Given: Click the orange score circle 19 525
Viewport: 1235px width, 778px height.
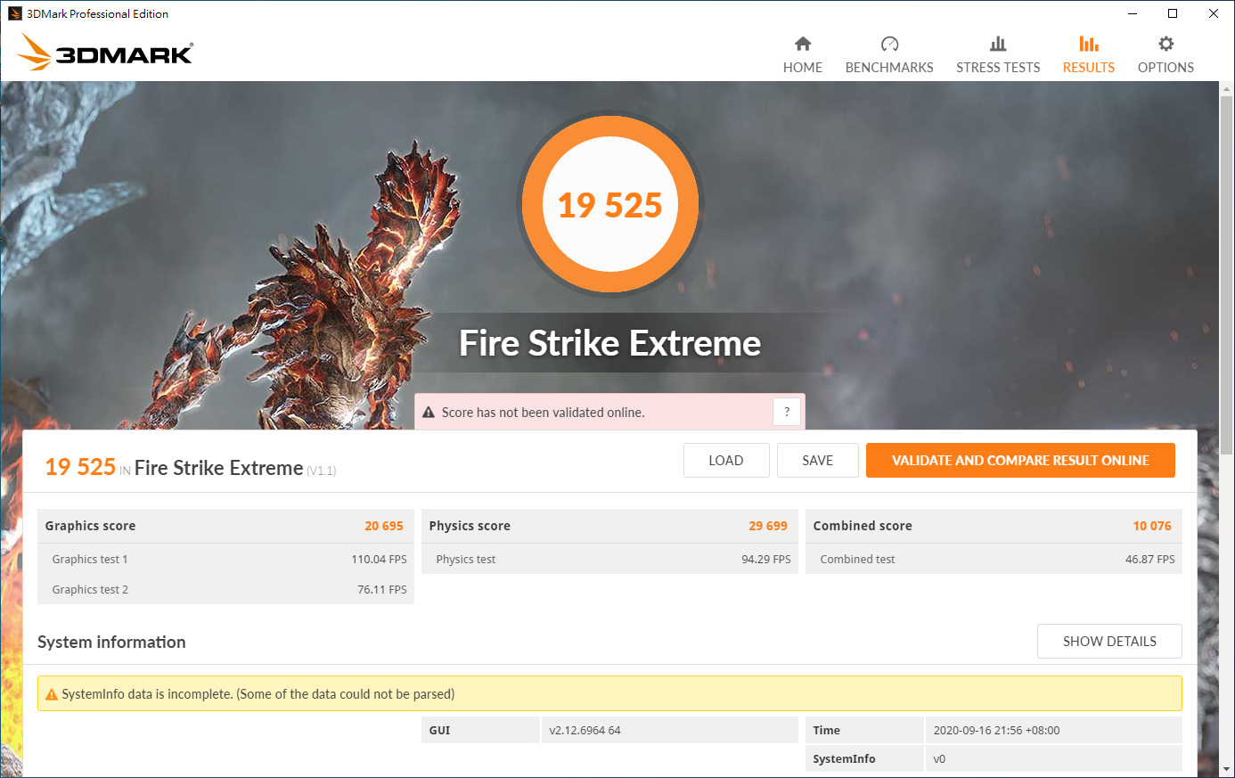Looking at the screenshot, I should pos(610,204).
